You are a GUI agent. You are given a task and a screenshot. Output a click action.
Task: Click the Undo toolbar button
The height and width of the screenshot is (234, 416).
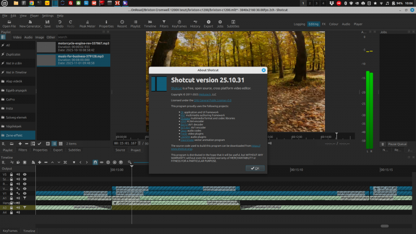59,22
